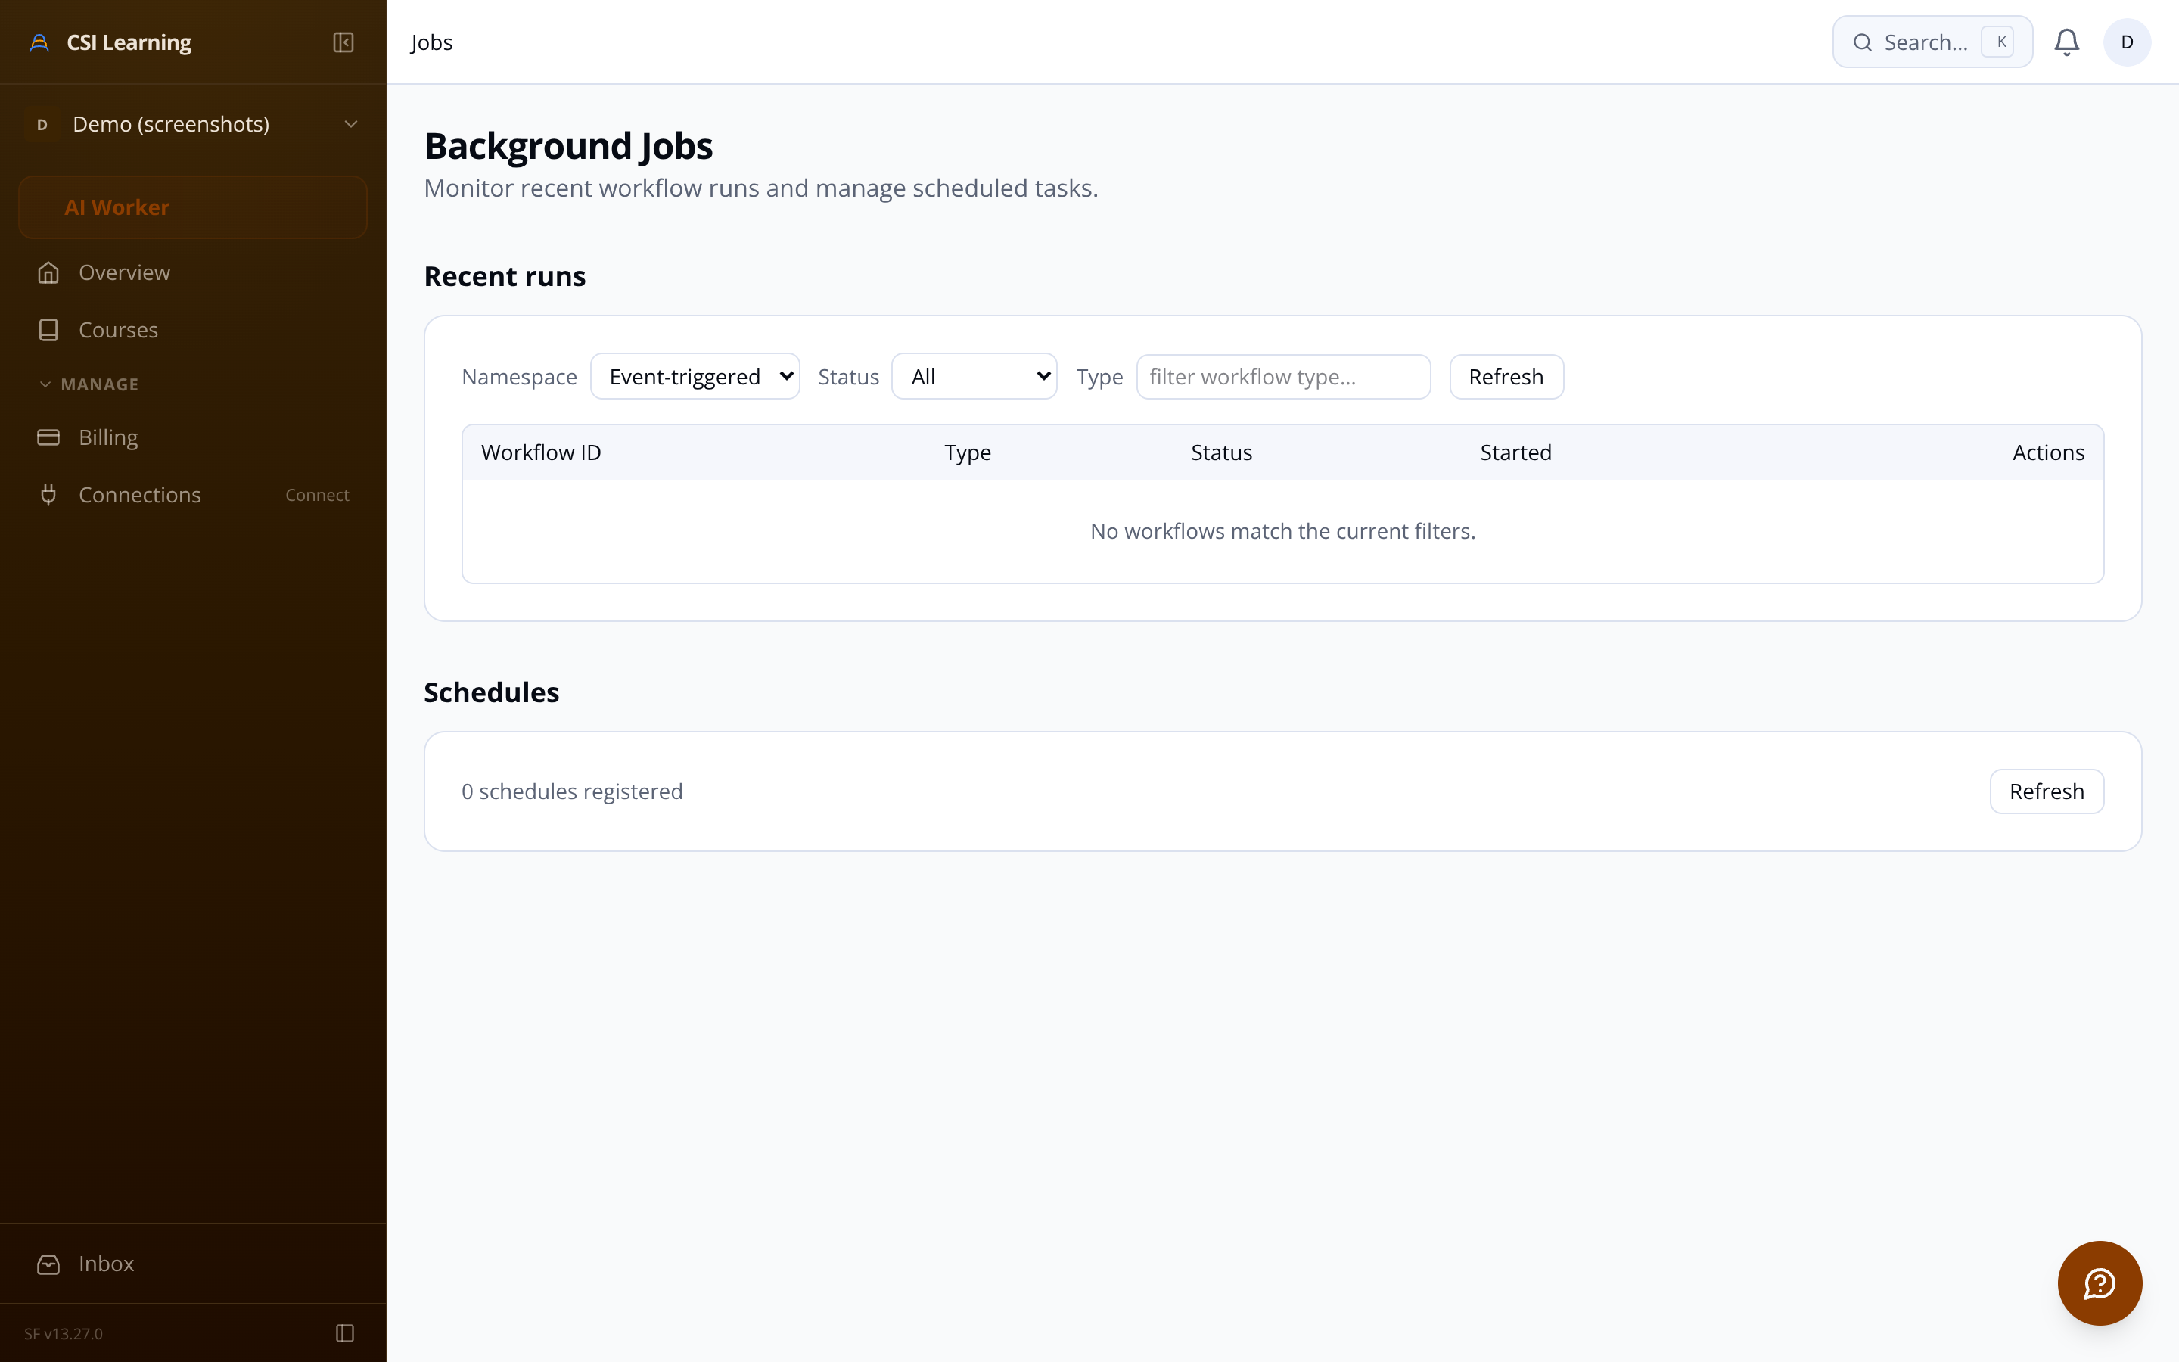
Task: Focus the filter workflow type field
Action: pyautogui.click(x=1283, y=377)
